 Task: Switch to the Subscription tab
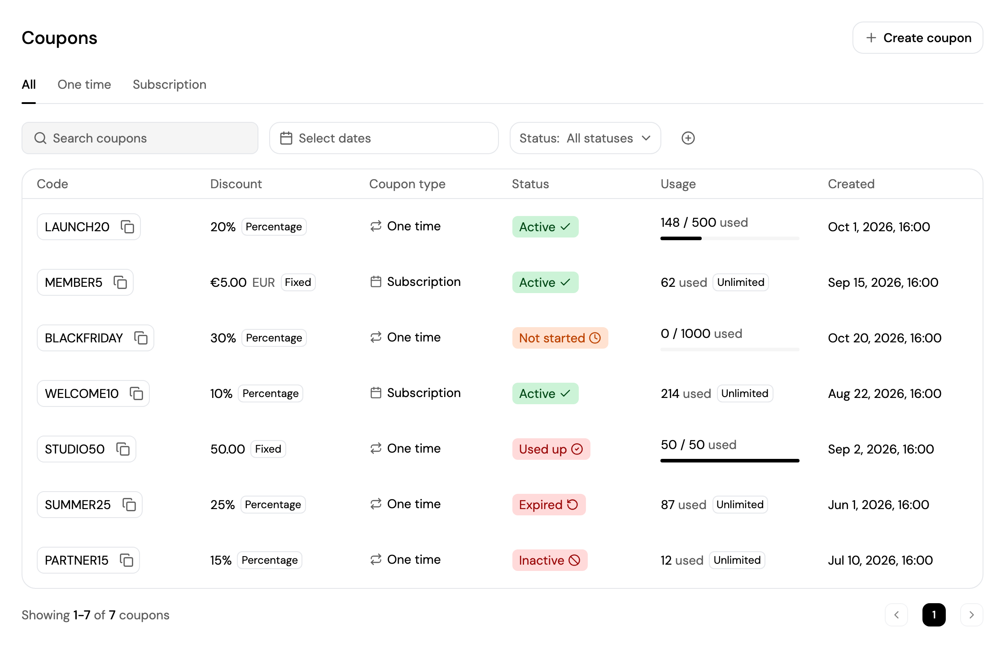(x=170, y=85)
